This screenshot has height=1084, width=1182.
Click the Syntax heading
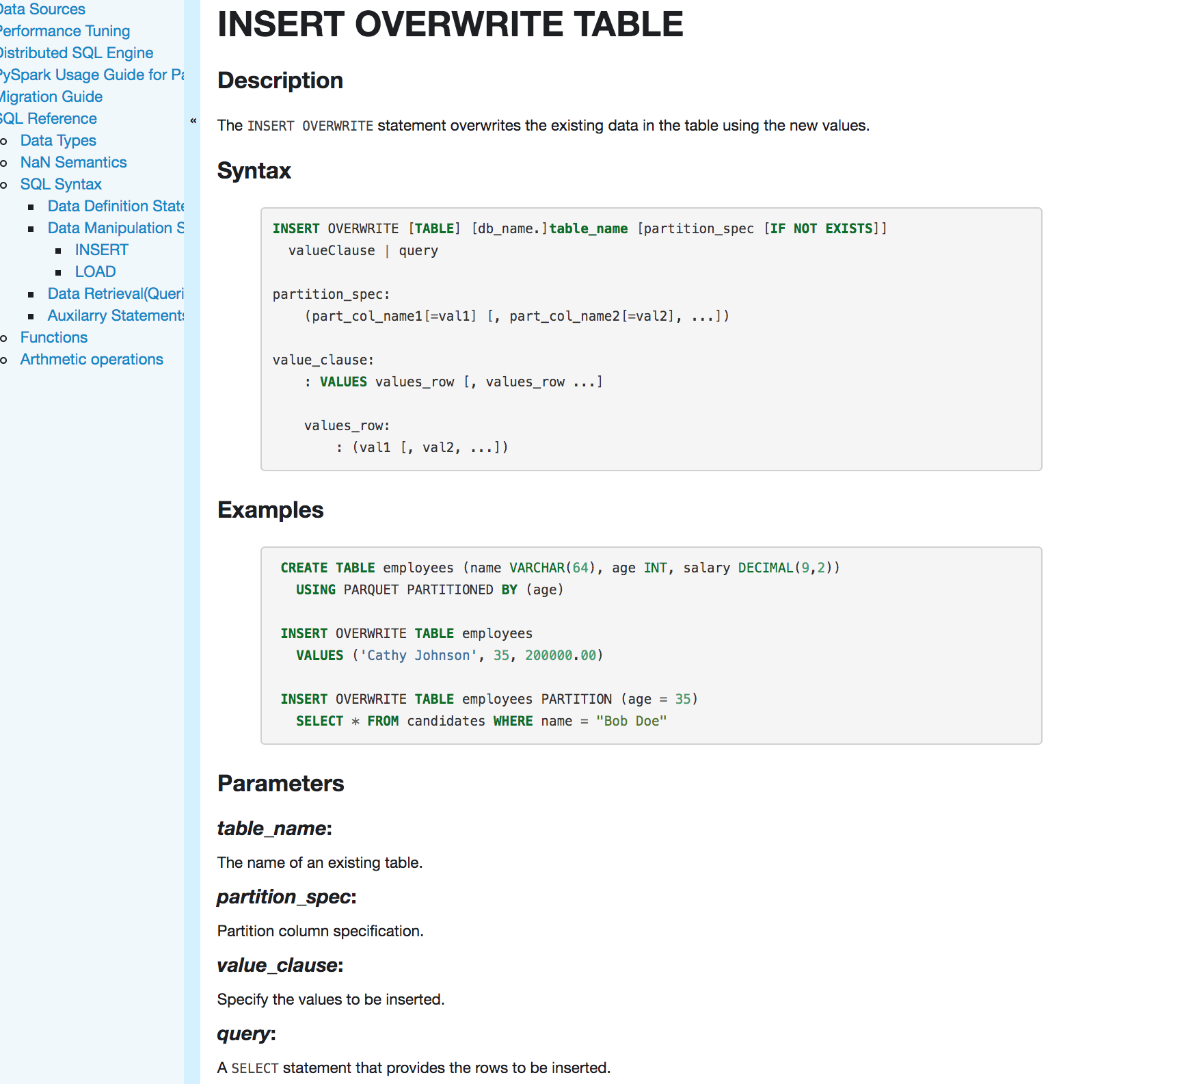coord(254,171)
